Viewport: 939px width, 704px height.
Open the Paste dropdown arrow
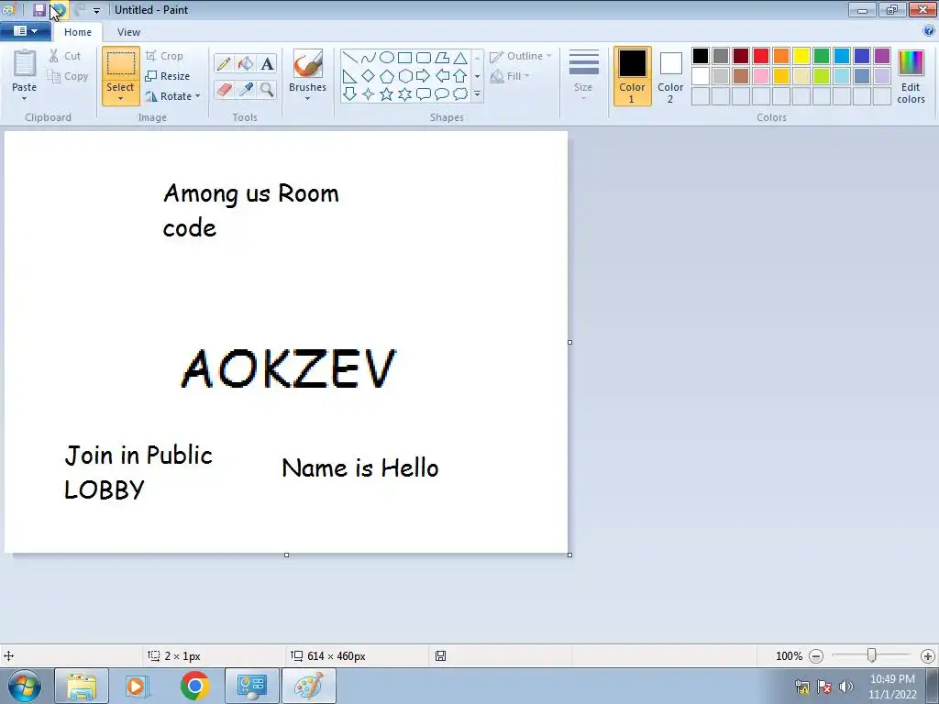(x=24, y=99)
